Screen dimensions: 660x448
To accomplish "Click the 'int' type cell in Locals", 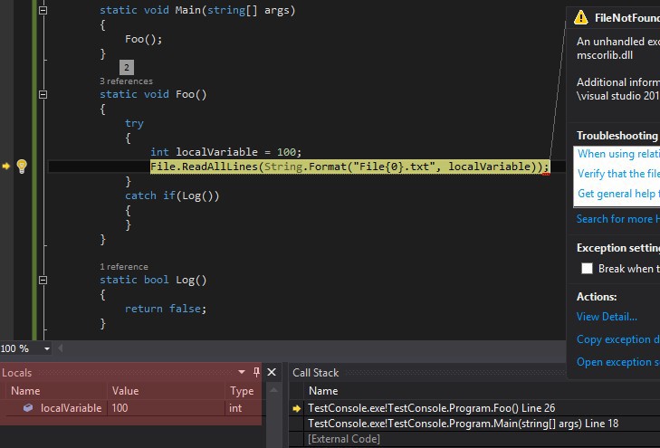I will tap(235, 408).
